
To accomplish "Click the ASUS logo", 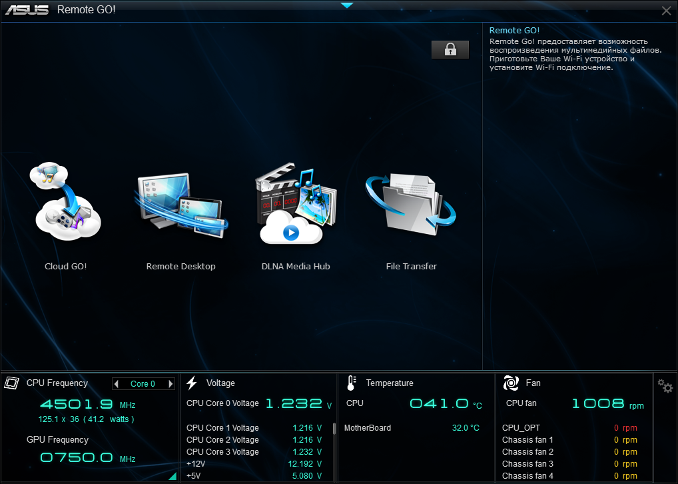I will [27, 9].
